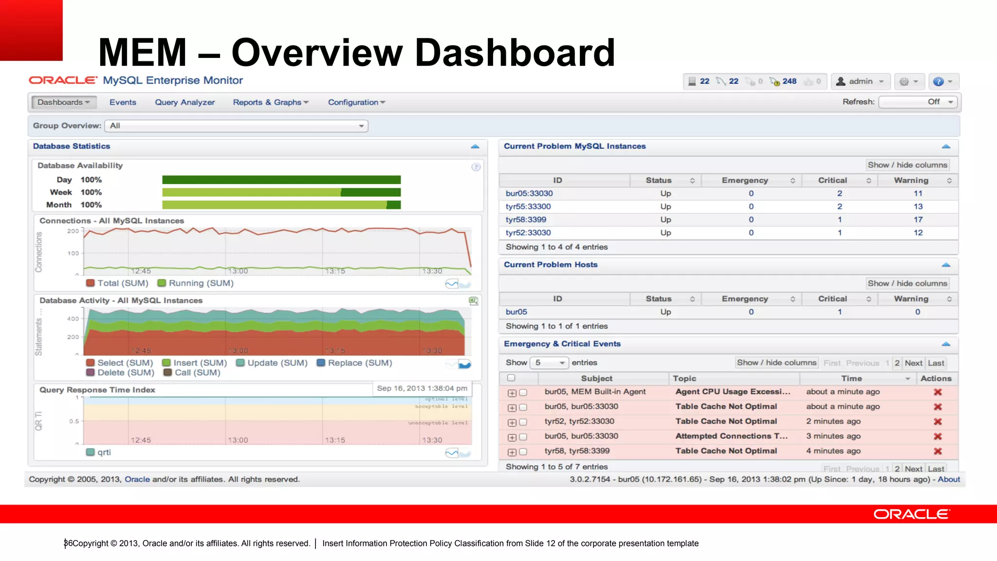Close the tyr58 Table Cache Not Optimal event

(x=938, y=451)
